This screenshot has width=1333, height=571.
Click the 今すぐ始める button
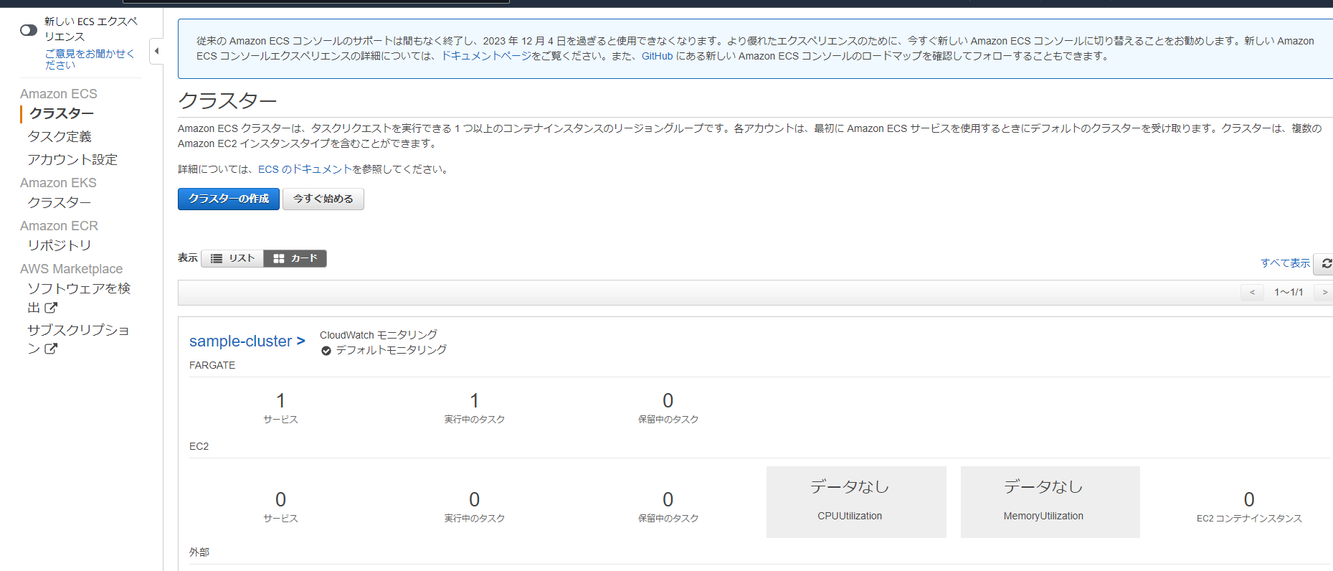(323, 199)
